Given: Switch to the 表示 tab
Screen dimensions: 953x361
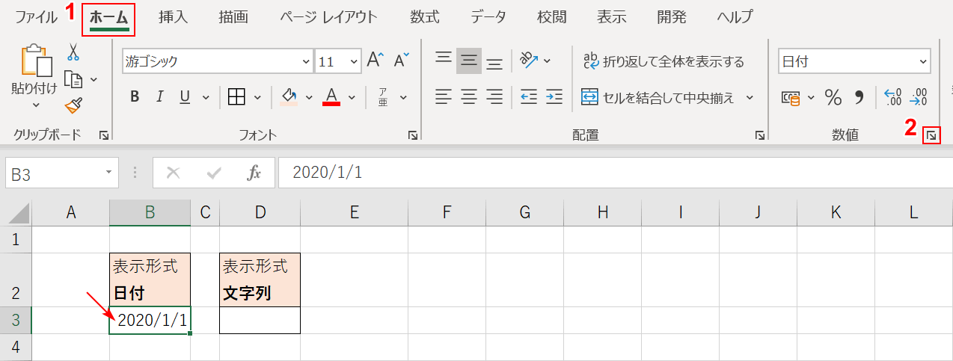Looking at the screenshot, I should (612, 16).
